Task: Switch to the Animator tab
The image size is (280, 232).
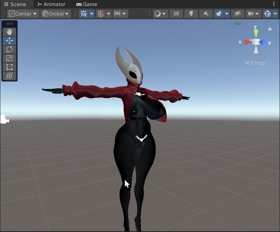Action: tap(51, 4)
